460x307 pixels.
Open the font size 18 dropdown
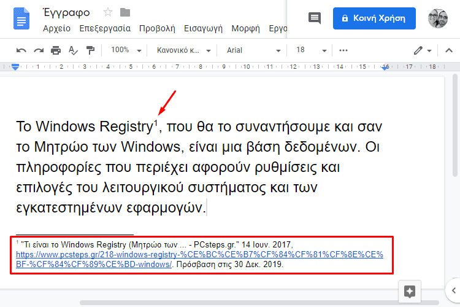311,50
